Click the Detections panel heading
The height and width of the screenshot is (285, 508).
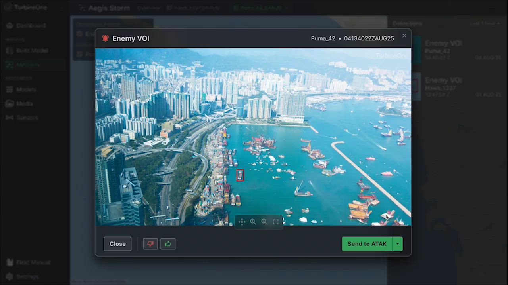click(x=407, y=23)
